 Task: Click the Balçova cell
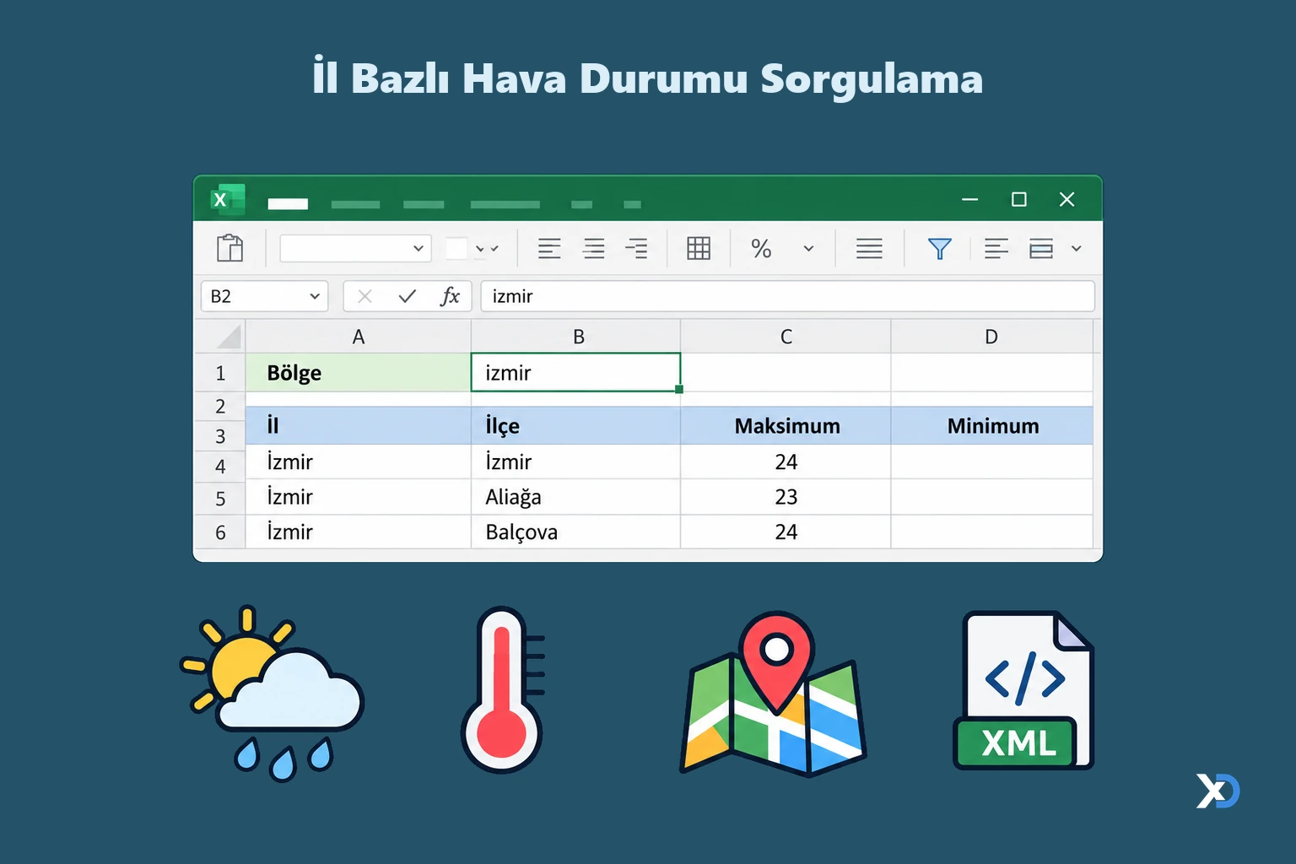coord(575,532)
